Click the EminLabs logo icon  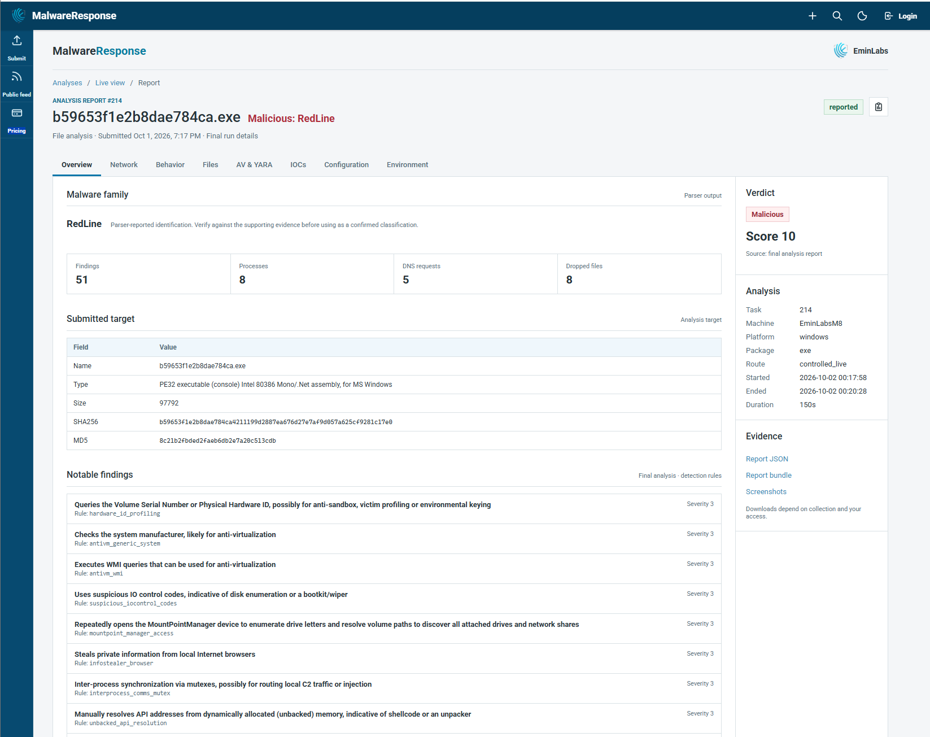tap(841, 51)
